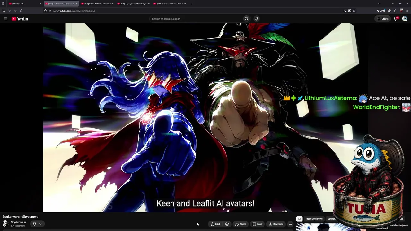View site security shield info
Viewport: 411px width, 231px height.
45,11
